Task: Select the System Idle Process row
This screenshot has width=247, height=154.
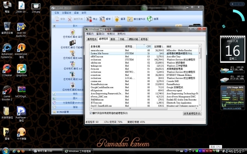Action: (144, 54)
